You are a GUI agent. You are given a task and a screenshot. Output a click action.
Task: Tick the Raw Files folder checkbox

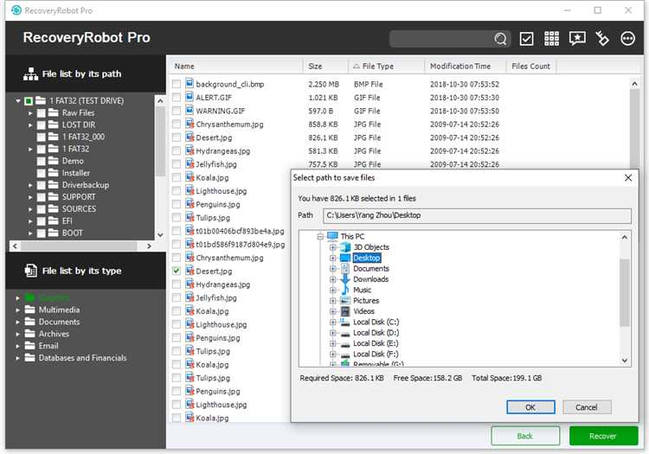pos(42,113)
